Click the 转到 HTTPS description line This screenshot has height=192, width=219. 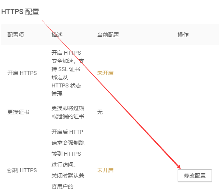pos(66,154)
